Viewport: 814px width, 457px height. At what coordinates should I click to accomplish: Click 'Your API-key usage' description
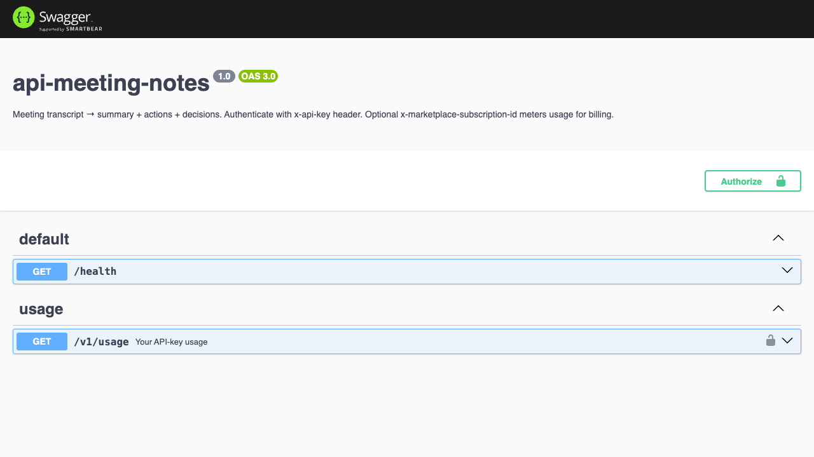pyautogui.click(x=172, y=341)
